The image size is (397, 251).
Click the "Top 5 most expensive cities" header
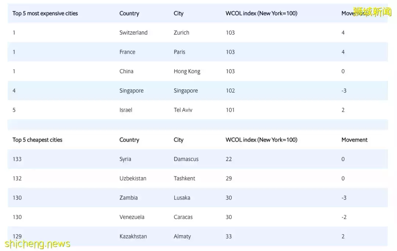(45, 14)
